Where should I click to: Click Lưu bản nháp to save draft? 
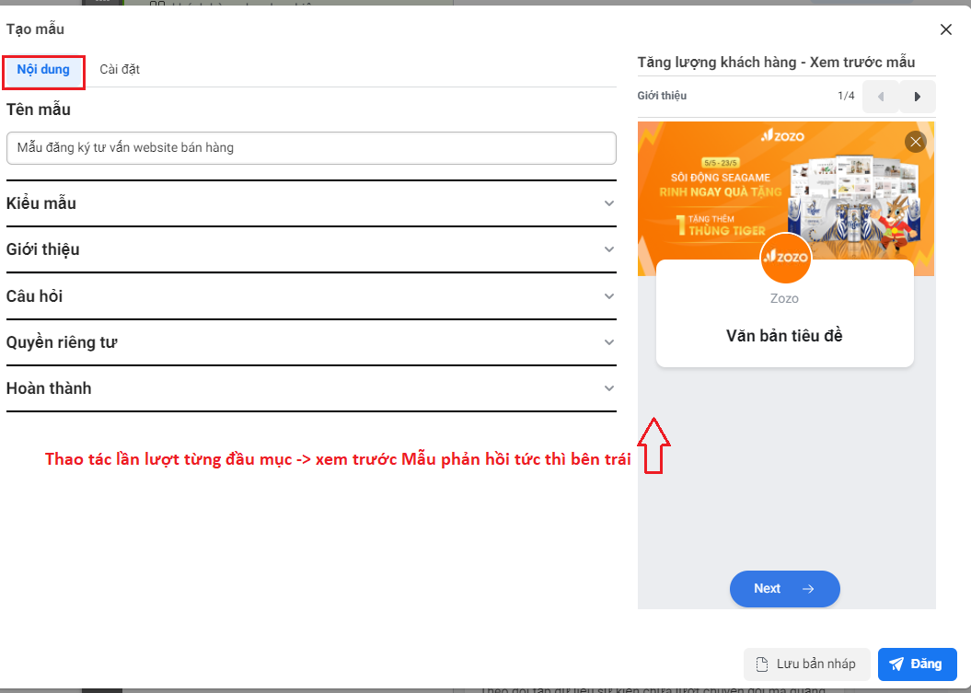(x=806, y=664)
